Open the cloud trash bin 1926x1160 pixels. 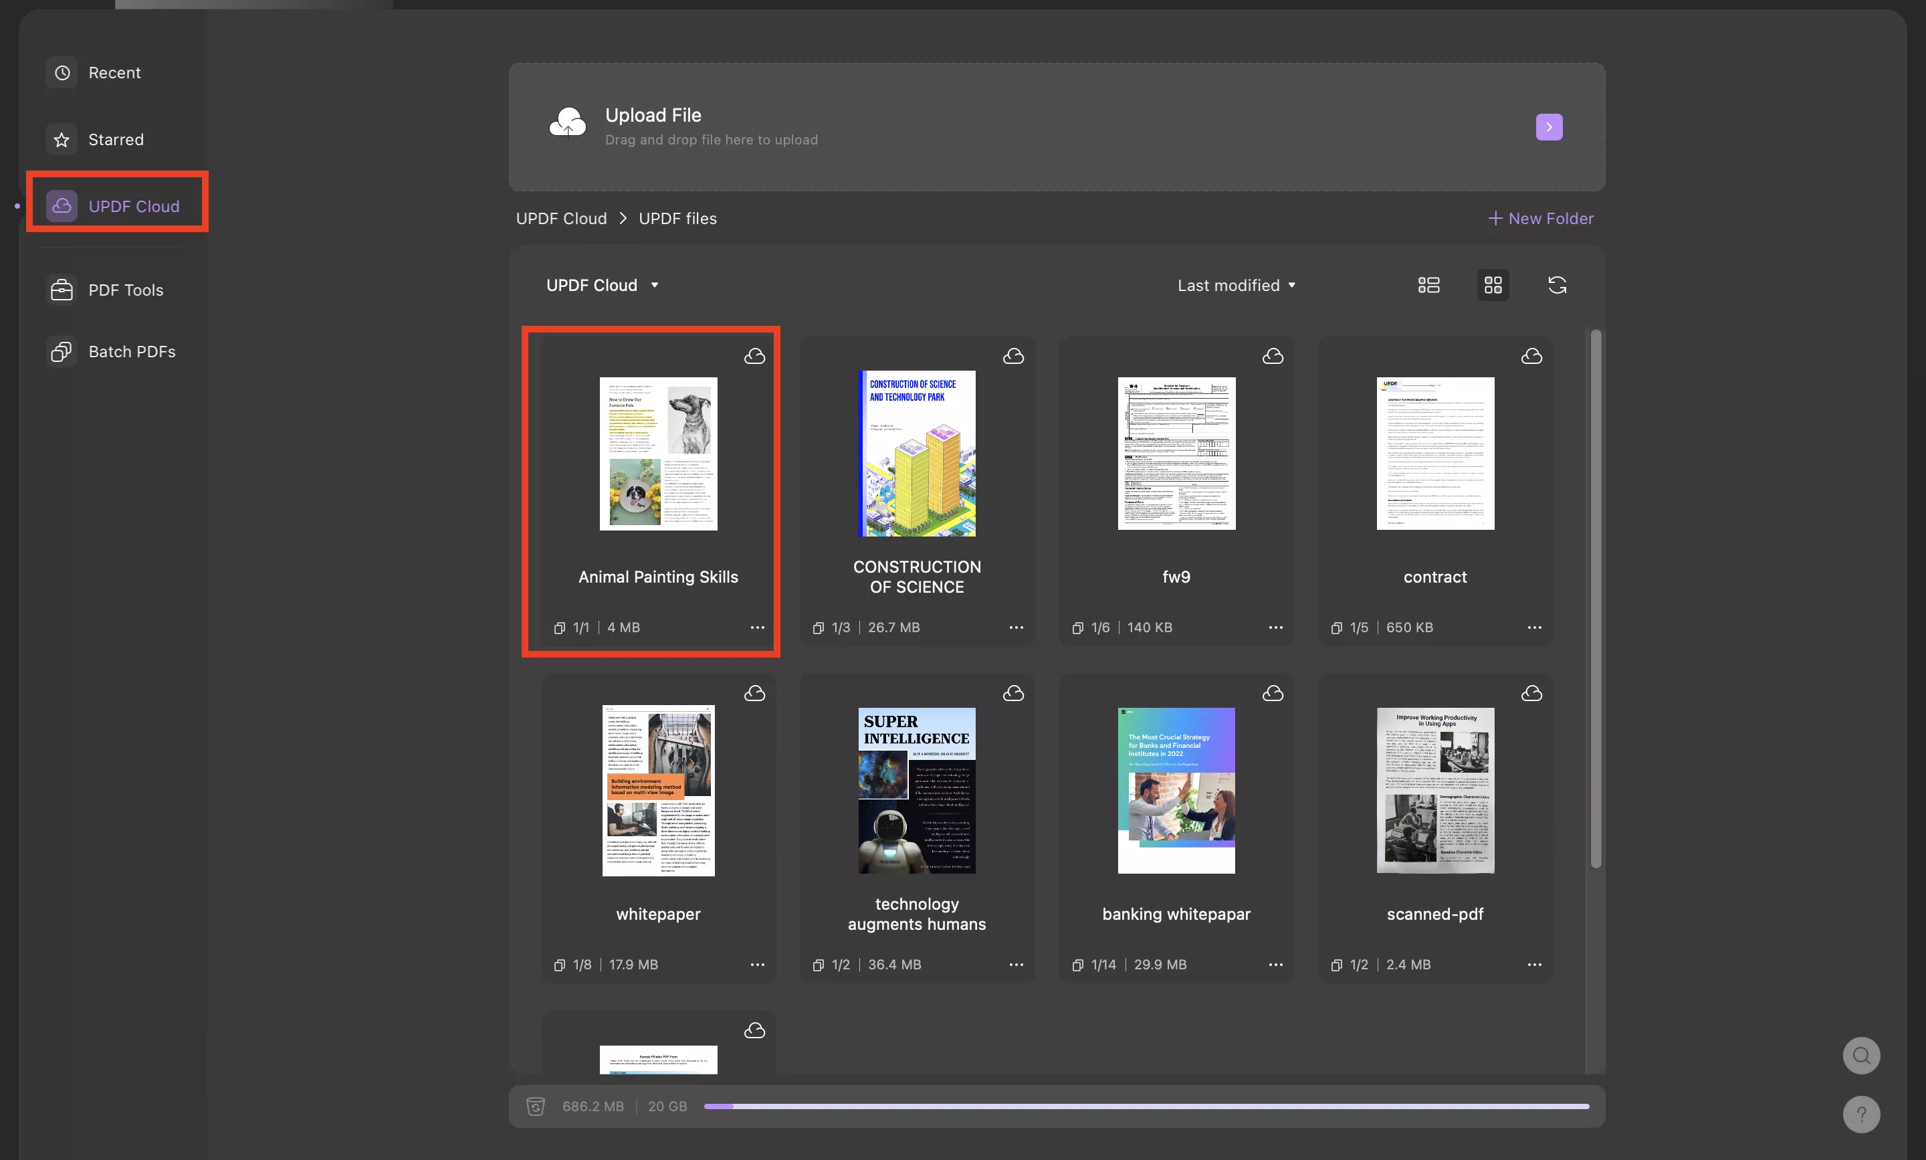coord(535,1106)
